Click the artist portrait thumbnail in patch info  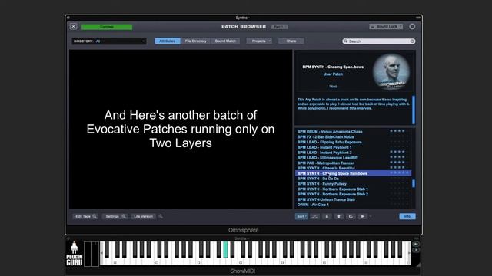pos(391,71)
